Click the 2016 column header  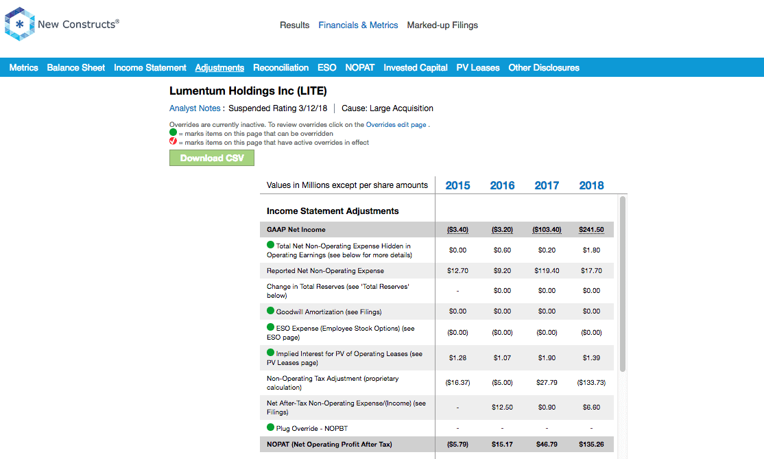click(x=502, y=186)
